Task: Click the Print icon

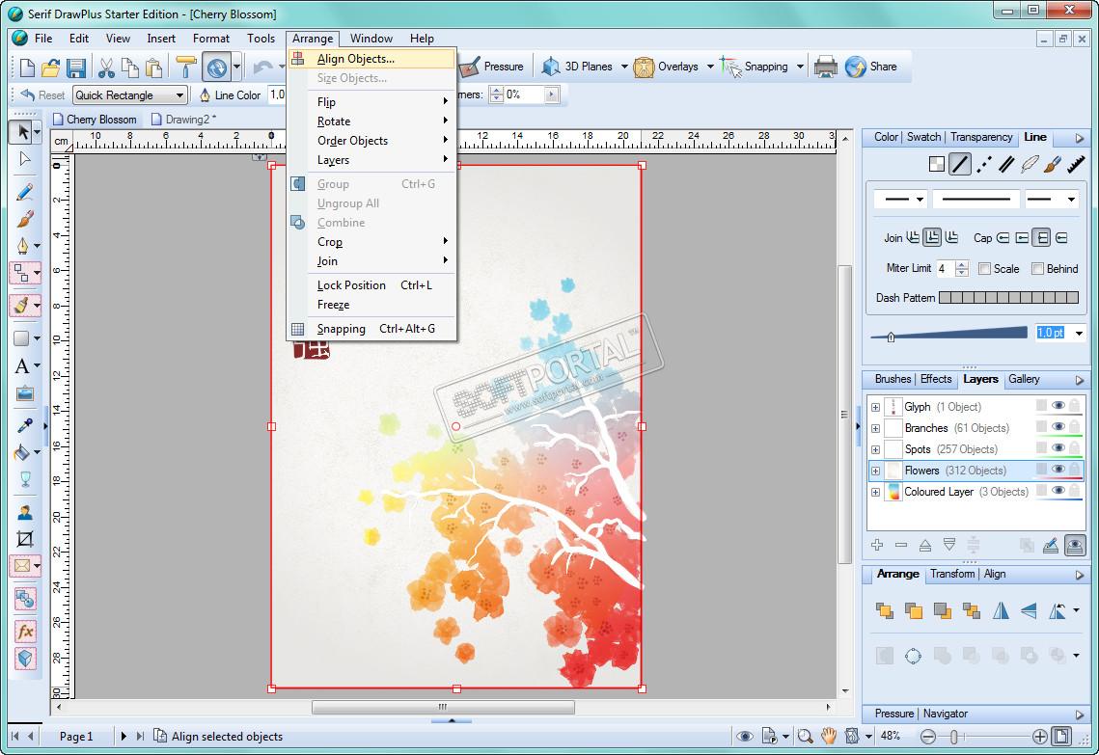Action: pos(826,67)
